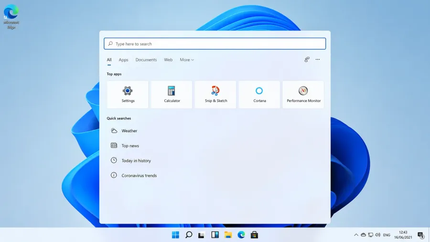The image size is (430, 242).
Task: Open the Windows Start button
Action: click(x=175, y=235)
